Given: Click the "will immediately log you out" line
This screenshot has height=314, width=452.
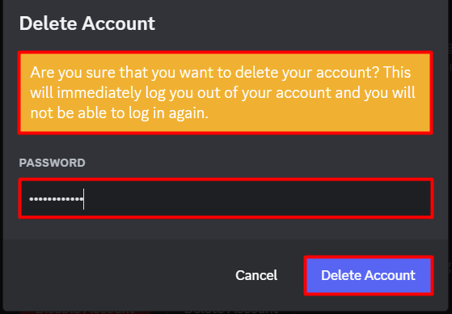Looking at the screenshot, I should point(222,93).
